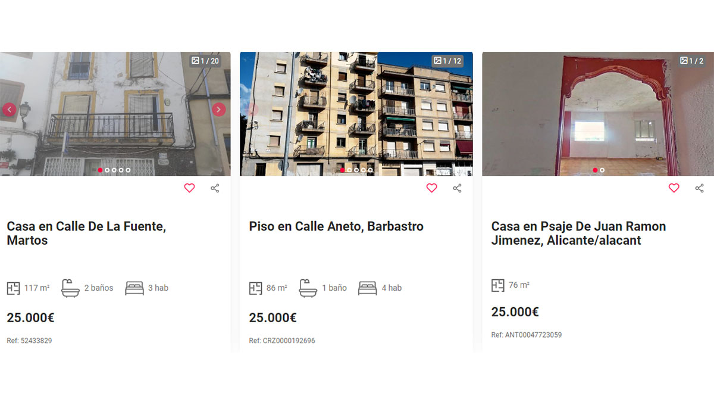Add the Barbastro flat to favorites
Image resolution: width=714 pixels, height=402 pixels.
[x=431, y=188]
